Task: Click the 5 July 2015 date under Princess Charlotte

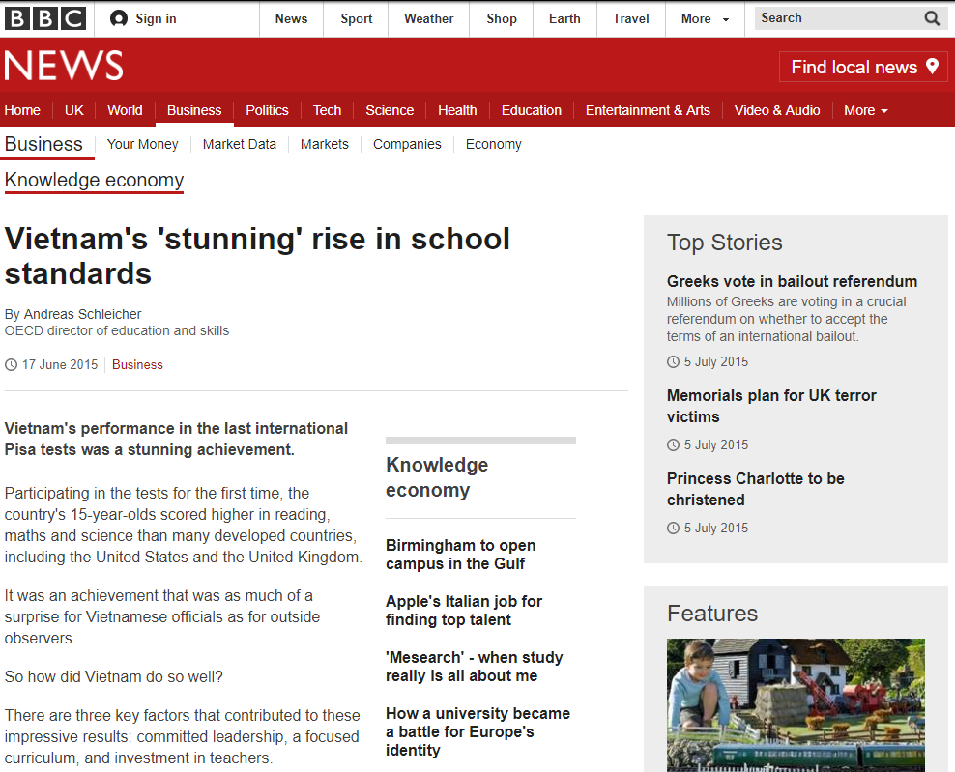Action: (716, 528)
